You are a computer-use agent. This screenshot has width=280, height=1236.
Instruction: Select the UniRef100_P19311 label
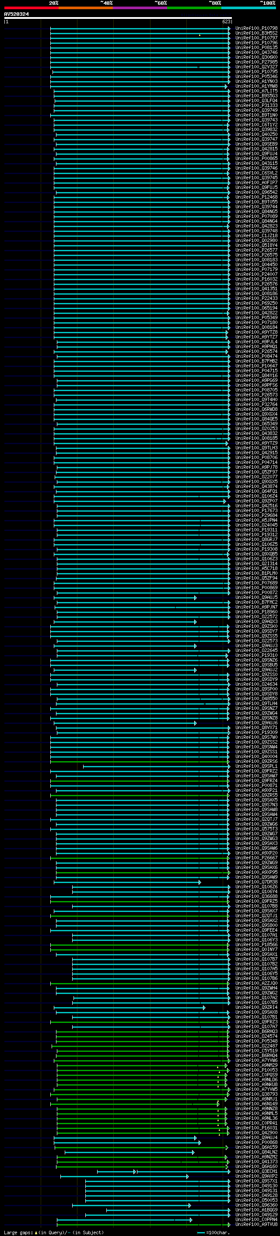pos(256,530)
